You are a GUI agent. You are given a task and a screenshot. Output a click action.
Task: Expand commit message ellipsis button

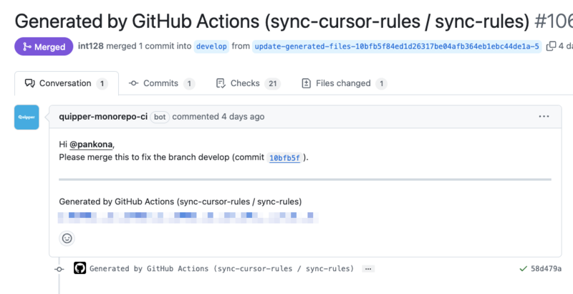[368, 269]
